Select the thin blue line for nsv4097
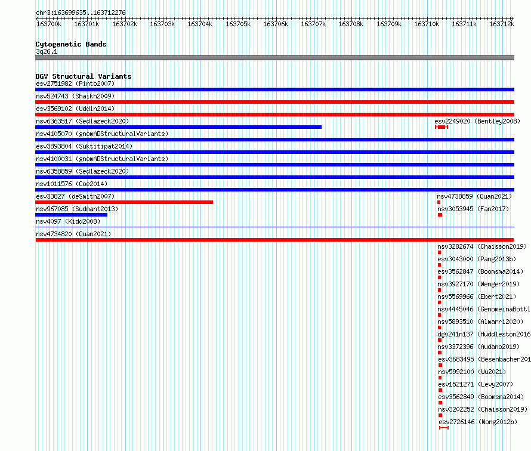The height and width of the screenshot is (451, 531). [x=274, y=227]
